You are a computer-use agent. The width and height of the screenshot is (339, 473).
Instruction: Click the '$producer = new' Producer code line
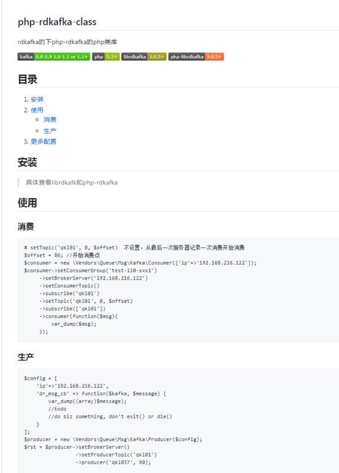point(113,439)
